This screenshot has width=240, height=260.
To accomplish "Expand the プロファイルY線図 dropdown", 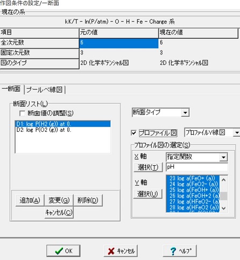I will point(237,132).
